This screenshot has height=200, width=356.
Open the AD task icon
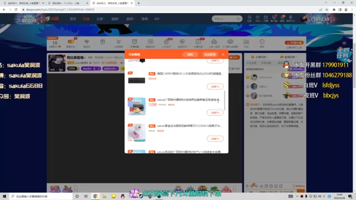(150, 42)
